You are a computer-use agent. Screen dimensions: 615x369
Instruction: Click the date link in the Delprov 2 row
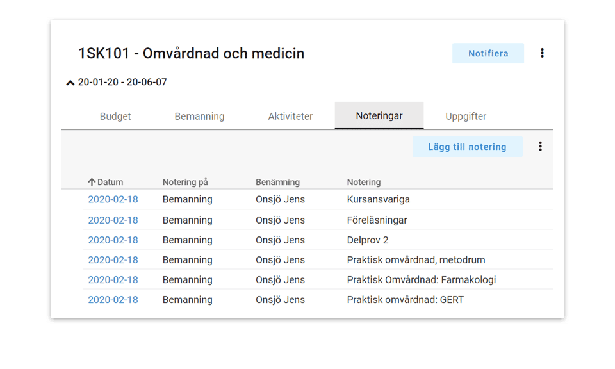(113, 240)
